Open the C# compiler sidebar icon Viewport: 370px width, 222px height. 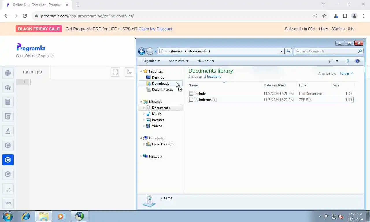pyautogui.click(x=8, y=174)
